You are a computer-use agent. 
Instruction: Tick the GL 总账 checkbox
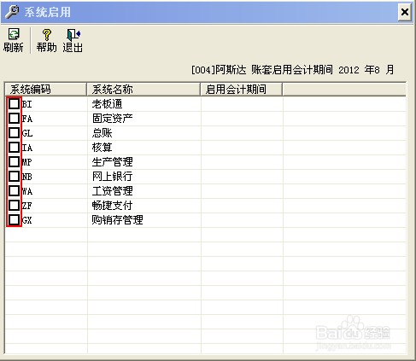(x=14, y=133)
